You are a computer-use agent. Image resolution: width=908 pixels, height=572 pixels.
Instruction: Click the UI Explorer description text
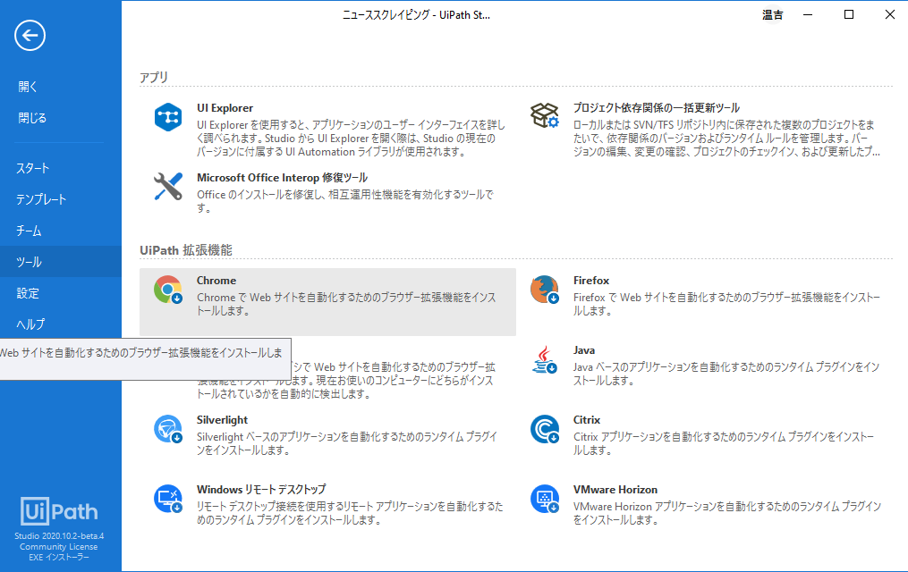coord(351,139)
